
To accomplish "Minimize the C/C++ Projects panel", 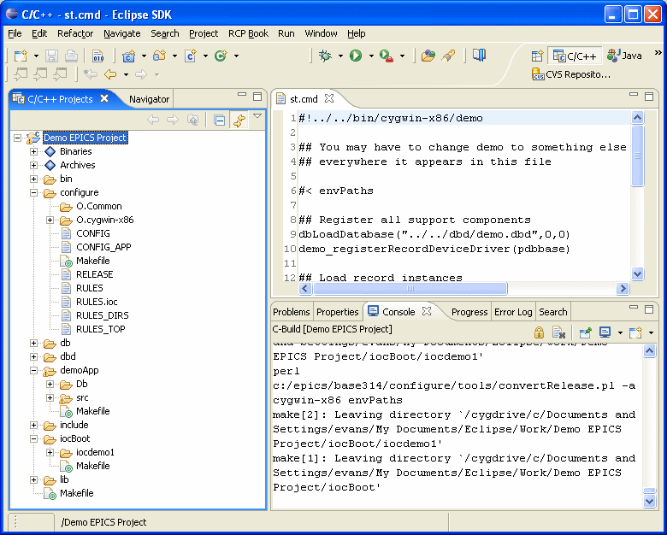I will point(242,94).
